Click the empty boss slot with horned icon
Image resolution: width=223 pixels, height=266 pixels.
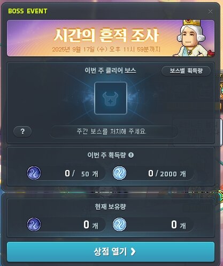111,98
